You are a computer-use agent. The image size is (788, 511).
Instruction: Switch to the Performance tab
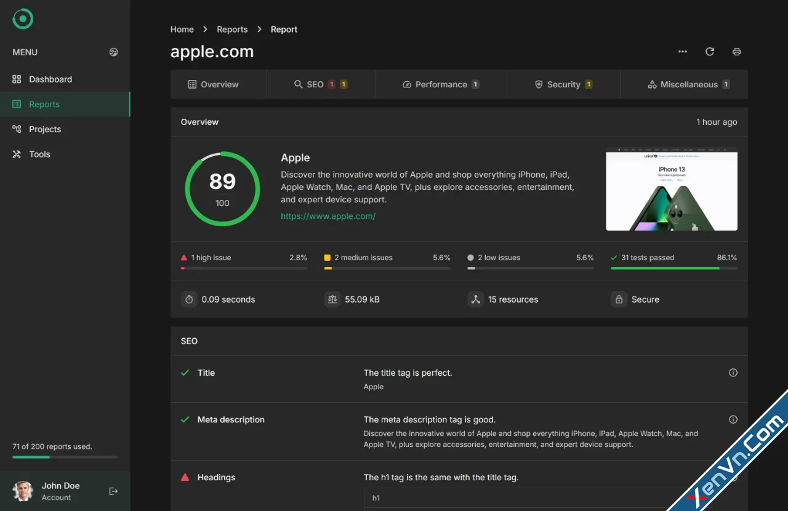(x=440, y=84)
